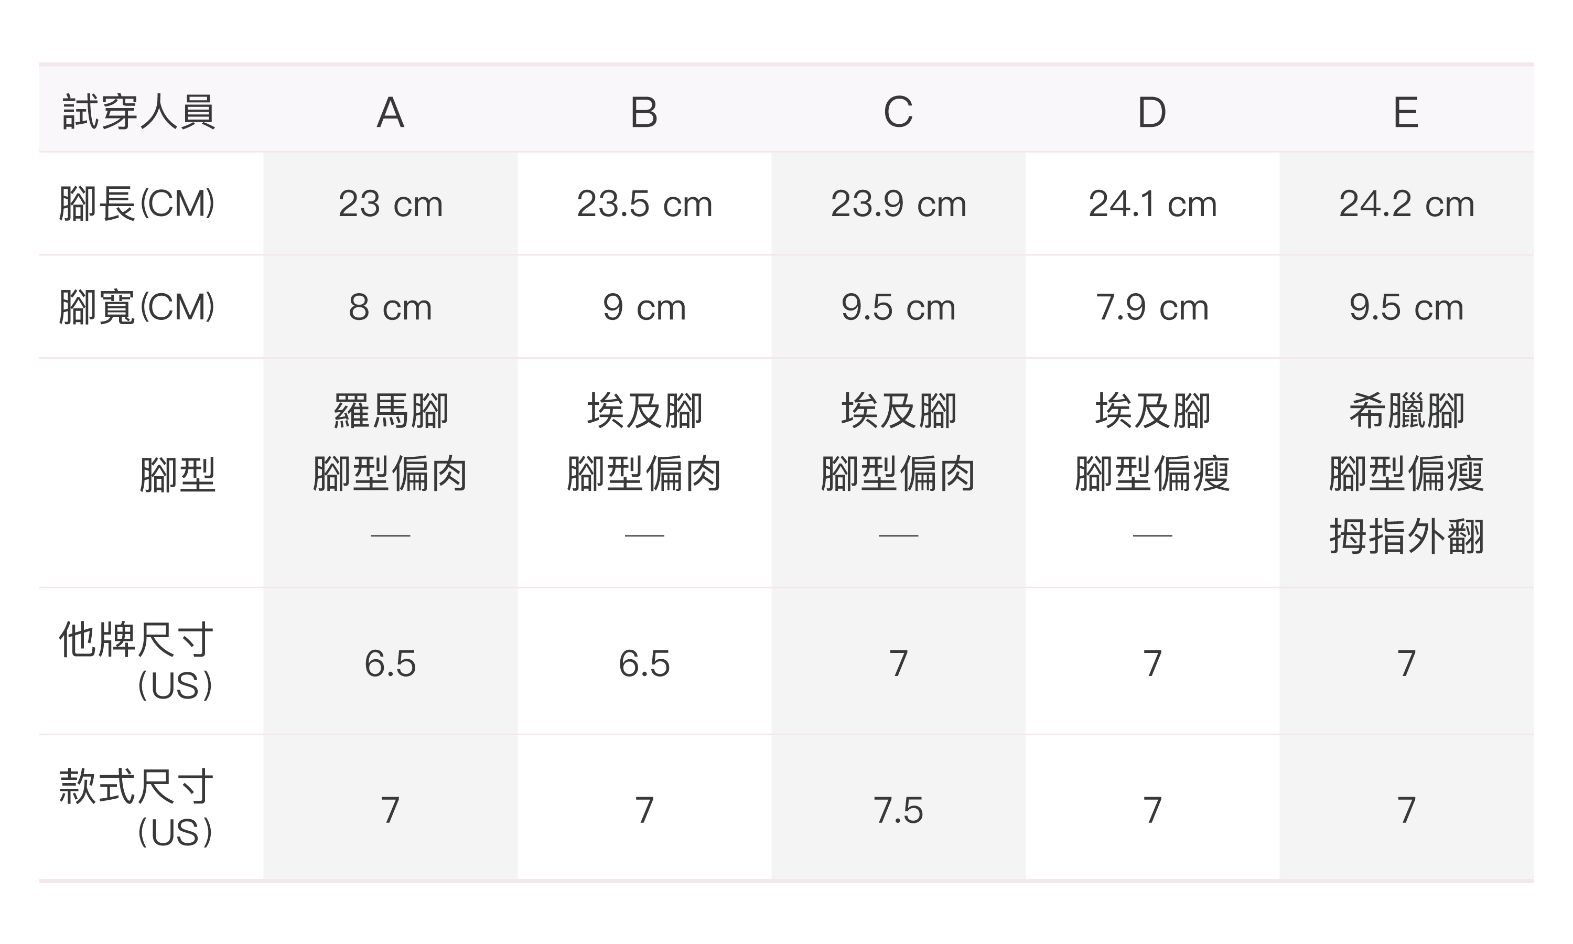1573x944 pixels.
Task: Select the 23.5 cm foot length cell
Action: point(644,204)
